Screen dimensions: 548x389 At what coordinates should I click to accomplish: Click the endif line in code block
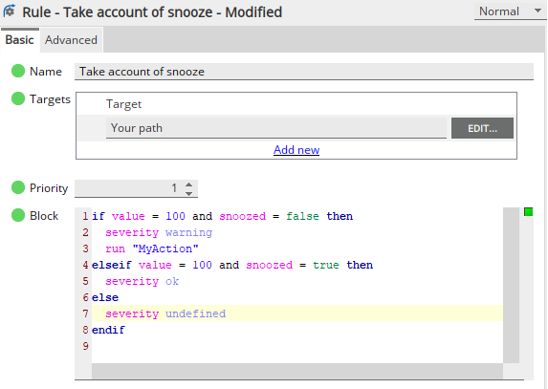coord(108,330)
